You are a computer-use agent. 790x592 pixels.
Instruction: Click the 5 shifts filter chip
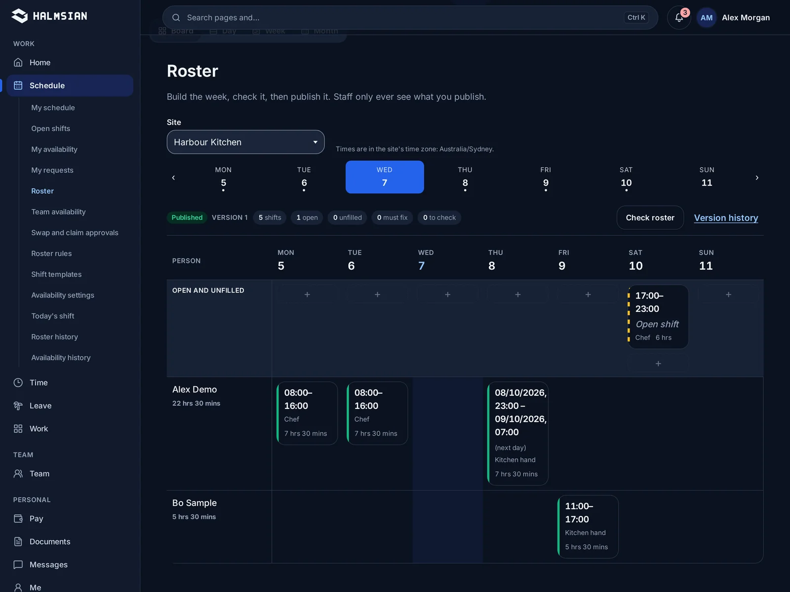(270, 218)
